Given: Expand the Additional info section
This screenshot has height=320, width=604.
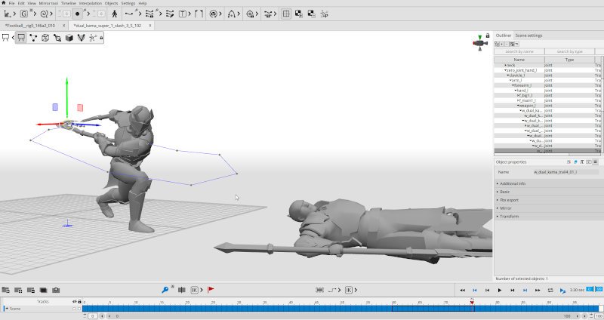Looking at the screenshot, I should [x=513, y=183].
